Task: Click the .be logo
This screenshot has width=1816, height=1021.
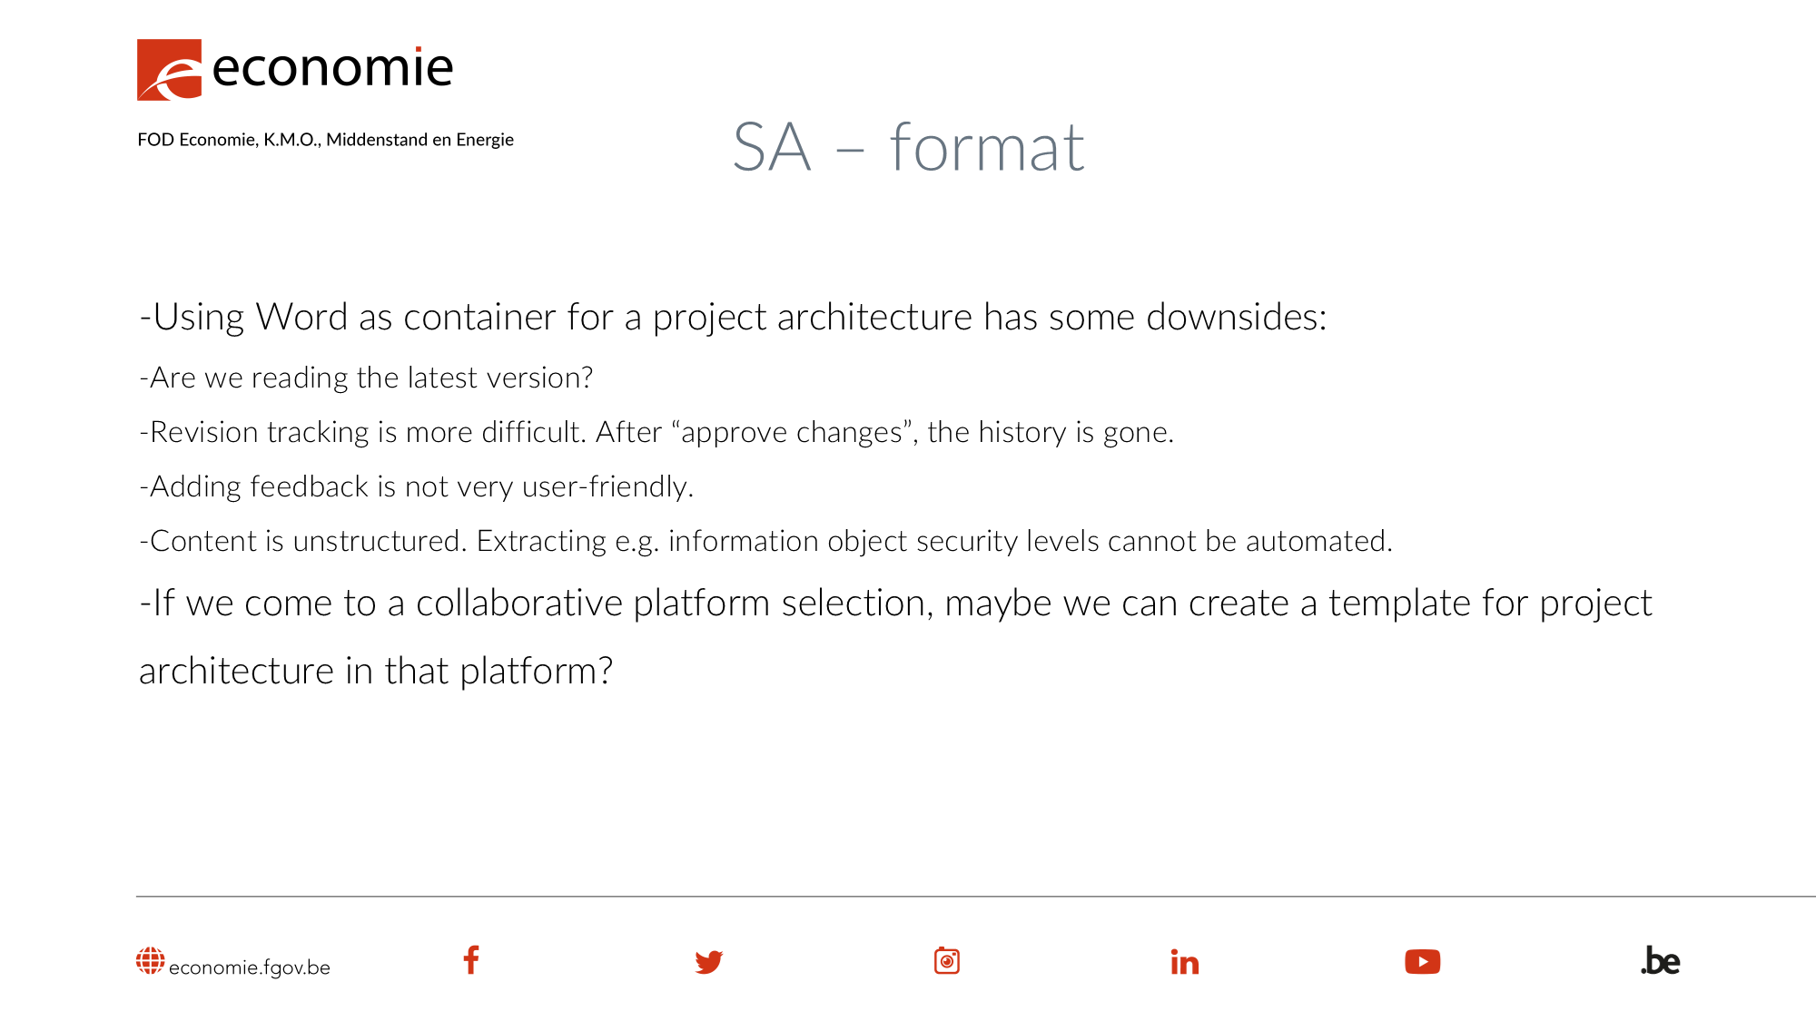Action: pyautogui.click(x=1660, y=961)
